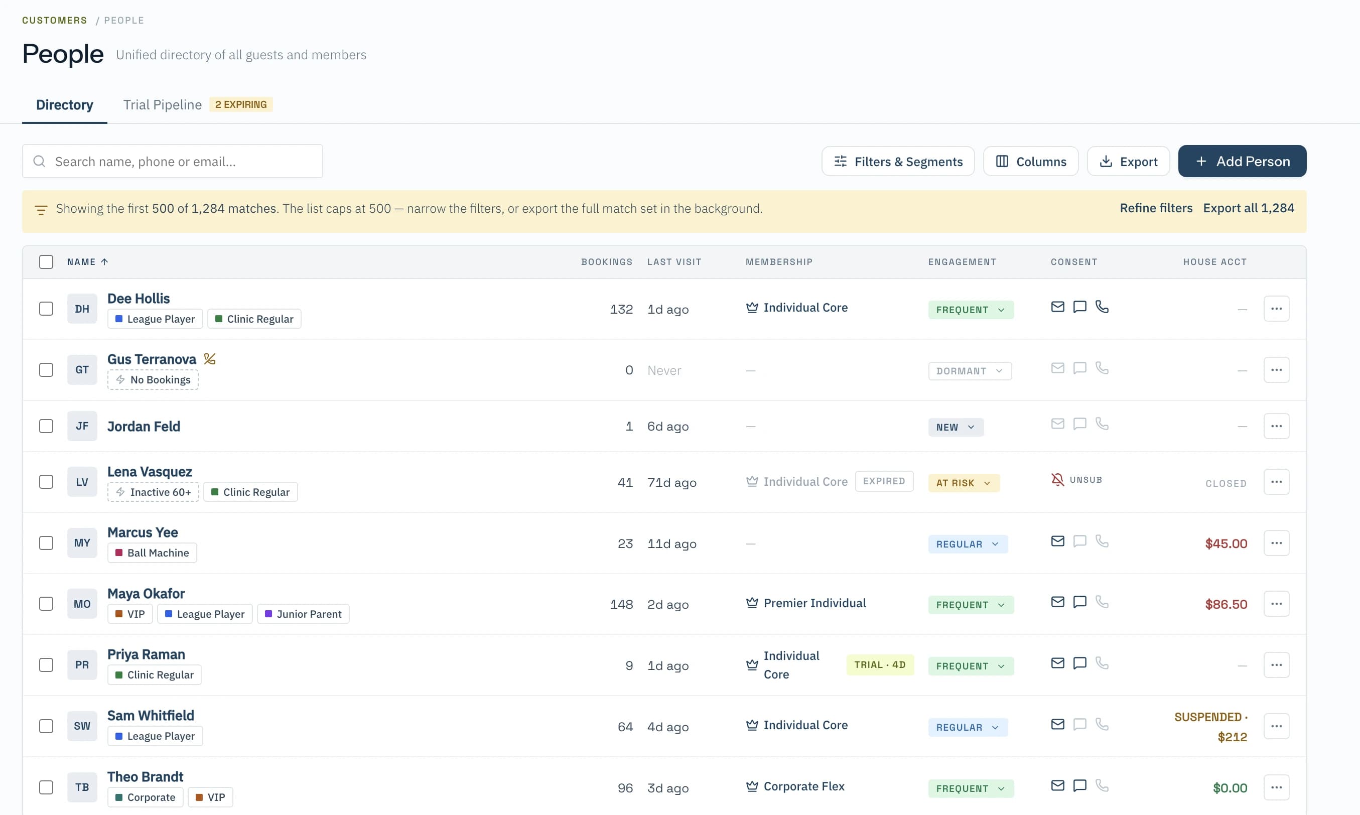Expand the FREQUENT dropdown for Priya Raman
Image resolution: width=1360 pixels, height=815 pixels.
[971, 666]
